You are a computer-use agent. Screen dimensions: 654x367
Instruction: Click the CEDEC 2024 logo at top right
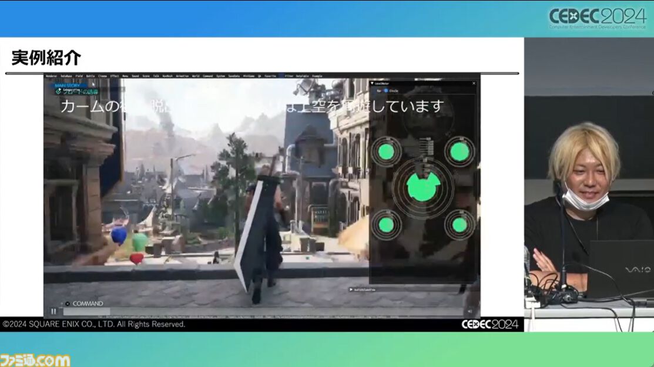[597, 18]
